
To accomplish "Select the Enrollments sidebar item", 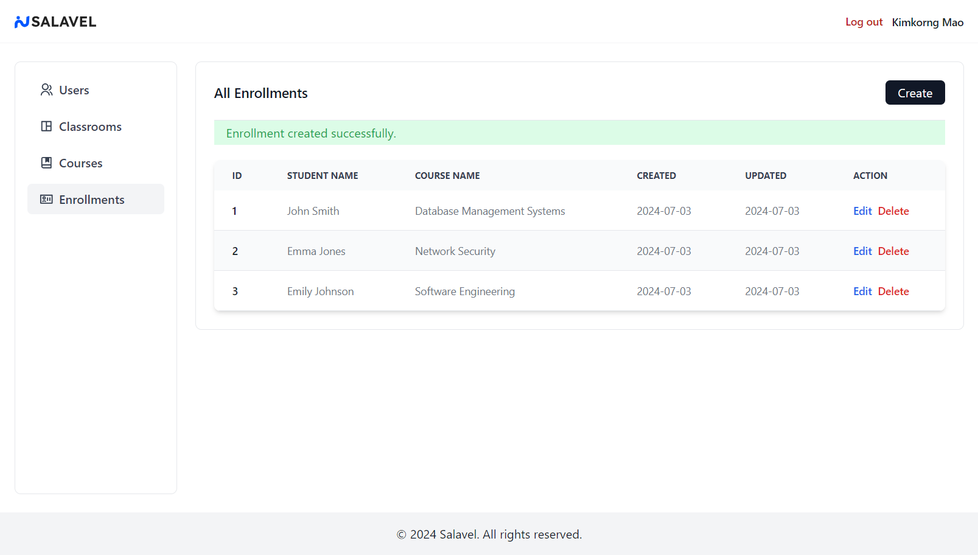I will coord(91,200).
